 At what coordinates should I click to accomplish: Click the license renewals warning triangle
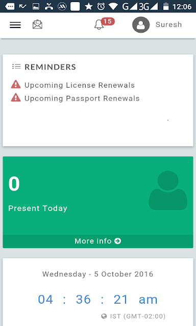coord(16,85)
